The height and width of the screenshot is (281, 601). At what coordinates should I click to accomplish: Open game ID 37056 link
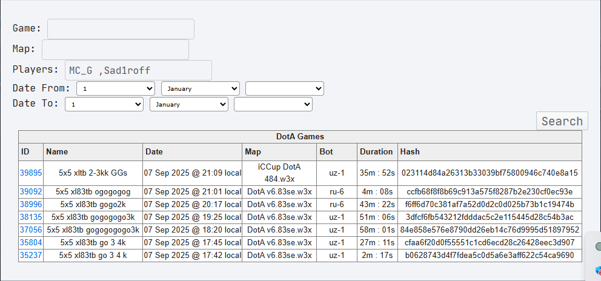(x=31, y=230)
